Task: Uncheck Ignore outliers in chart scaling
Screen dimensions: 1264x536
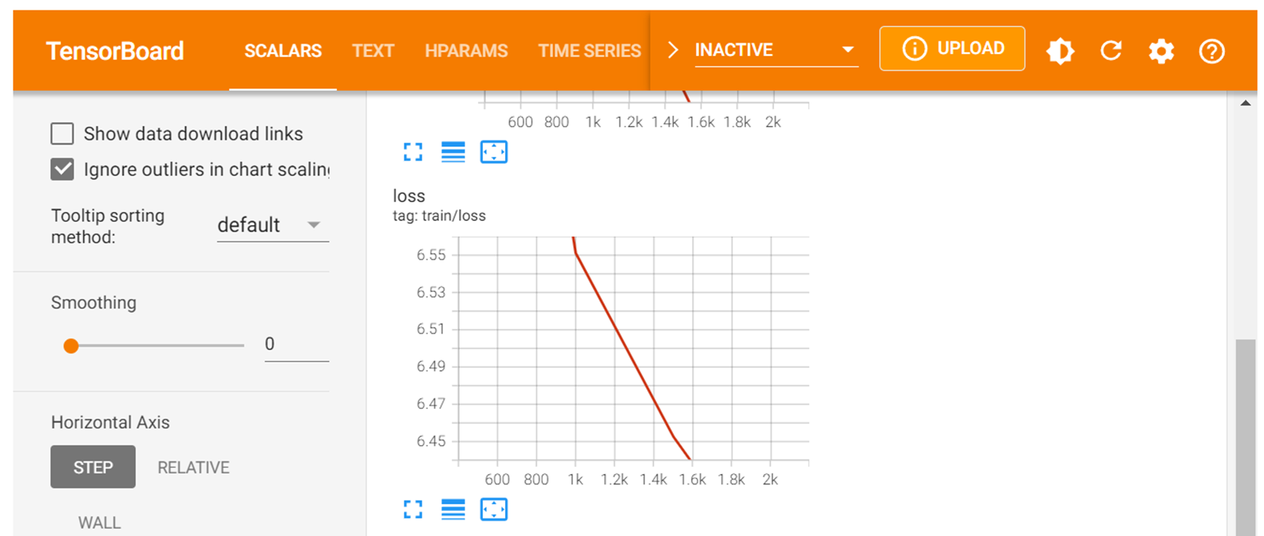Action: [62, 169]
